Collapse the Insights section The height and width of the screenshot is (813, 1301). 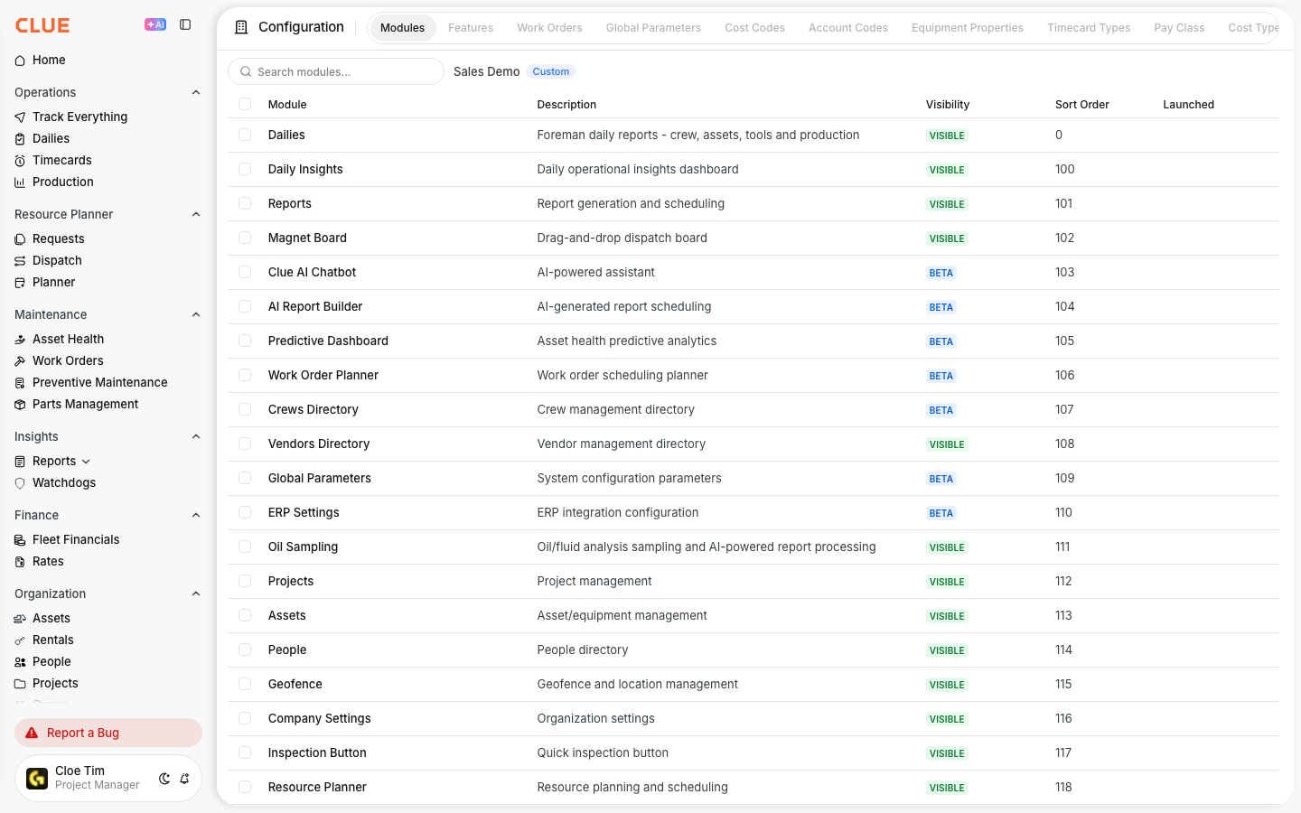196,436
